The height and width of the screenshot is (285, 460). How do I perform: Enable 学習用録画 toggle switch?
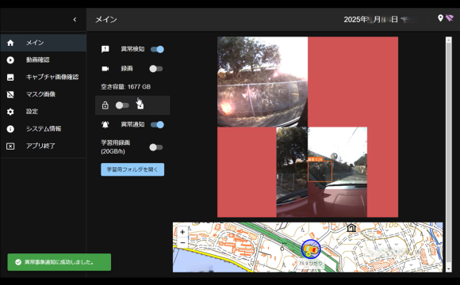click(x=155, y=147)
